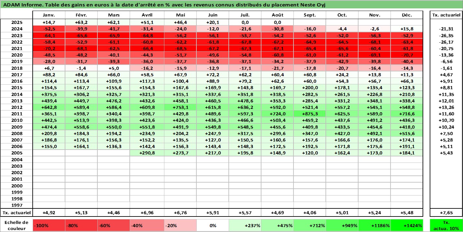Viewport: 463px width, 232px height.
Task: Click the 2005 year row label
Action: coord(17,153)
